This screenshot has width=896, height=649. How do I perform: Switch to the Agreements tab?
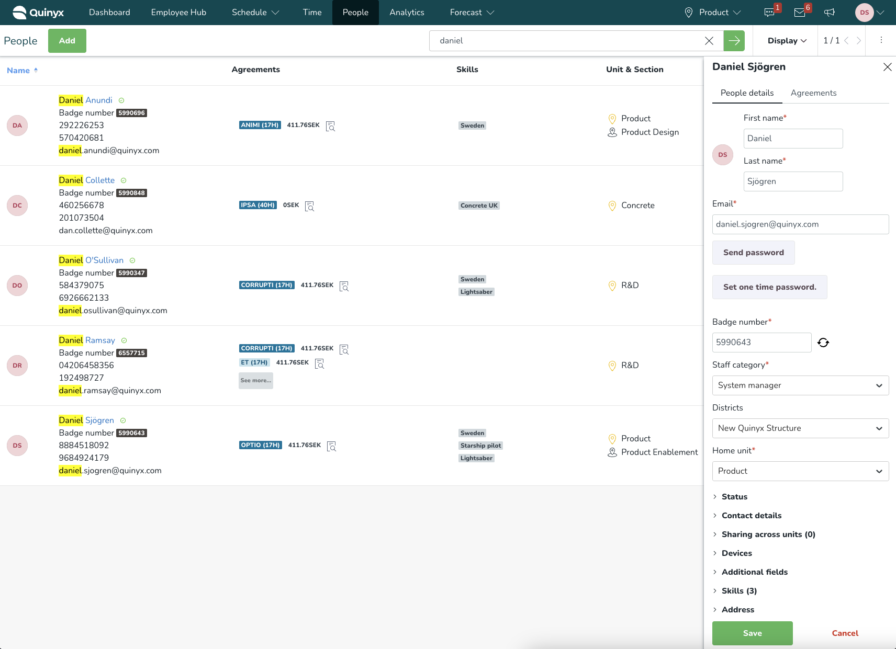813,93
